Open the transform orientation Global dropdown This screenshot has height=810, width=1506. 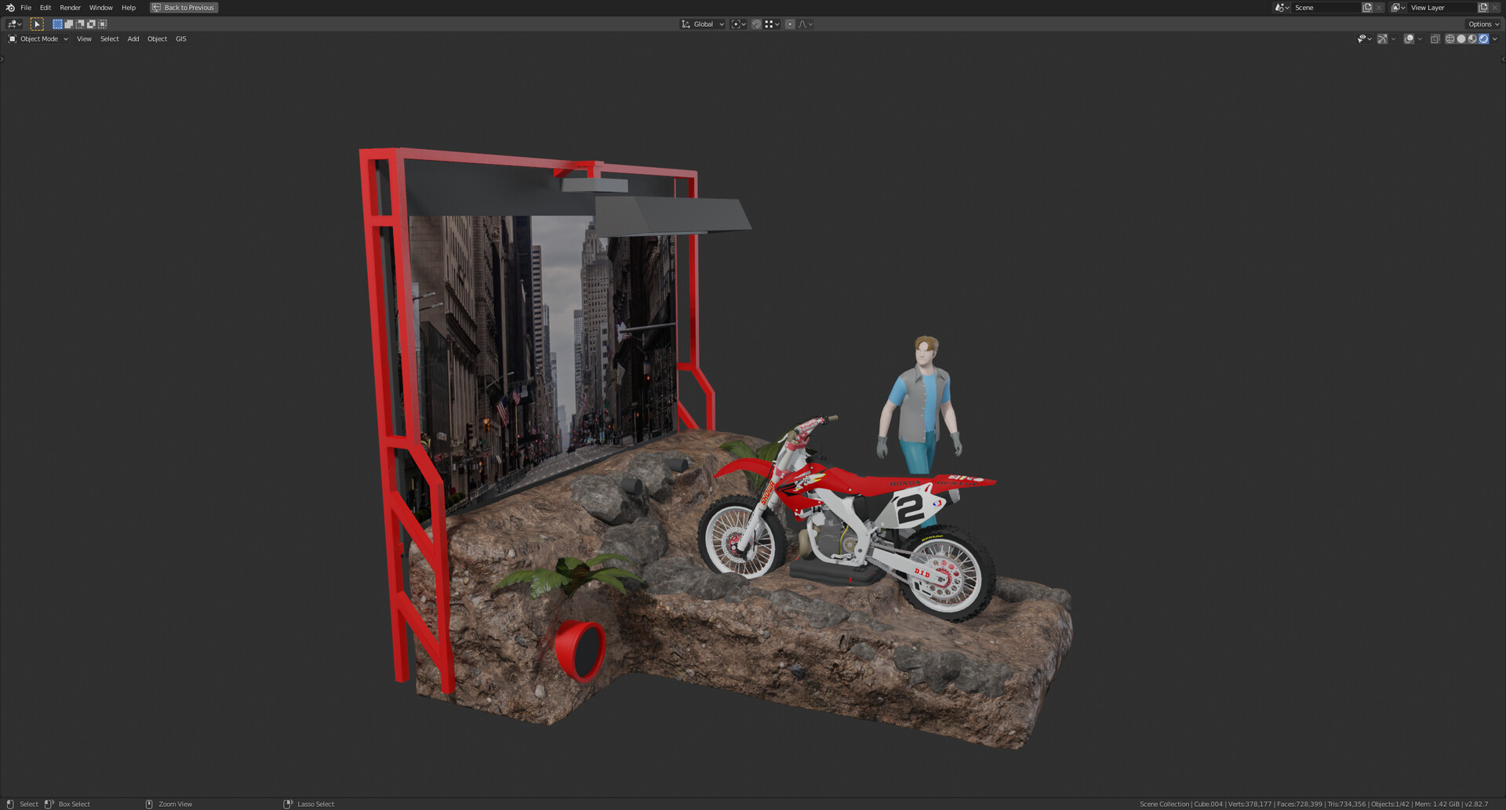(702, 24)
